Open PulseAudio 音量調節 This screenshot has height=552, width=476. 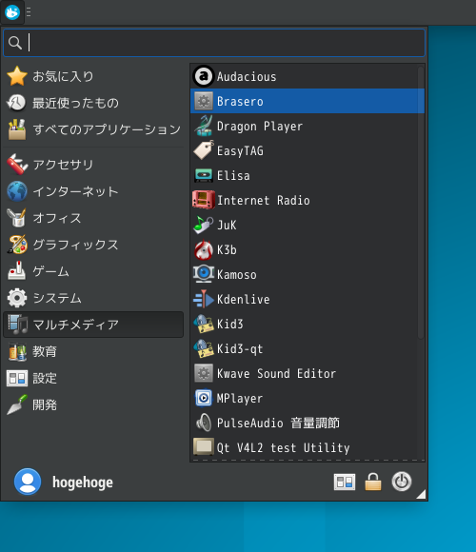(307, 423)
